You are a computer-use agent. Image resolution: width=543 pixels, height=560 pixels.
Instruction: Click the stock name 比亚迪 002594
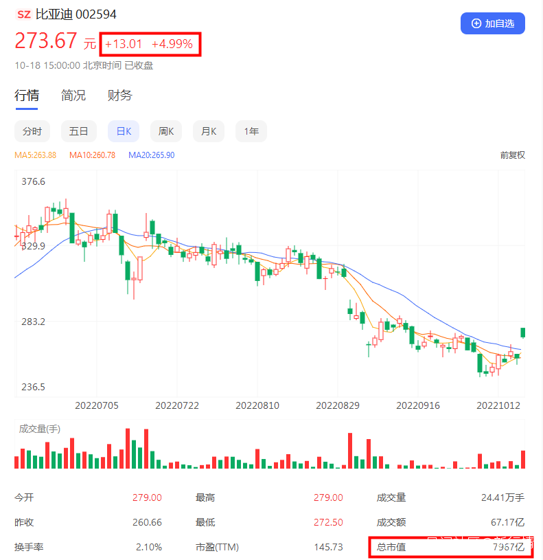click(76, 14)
